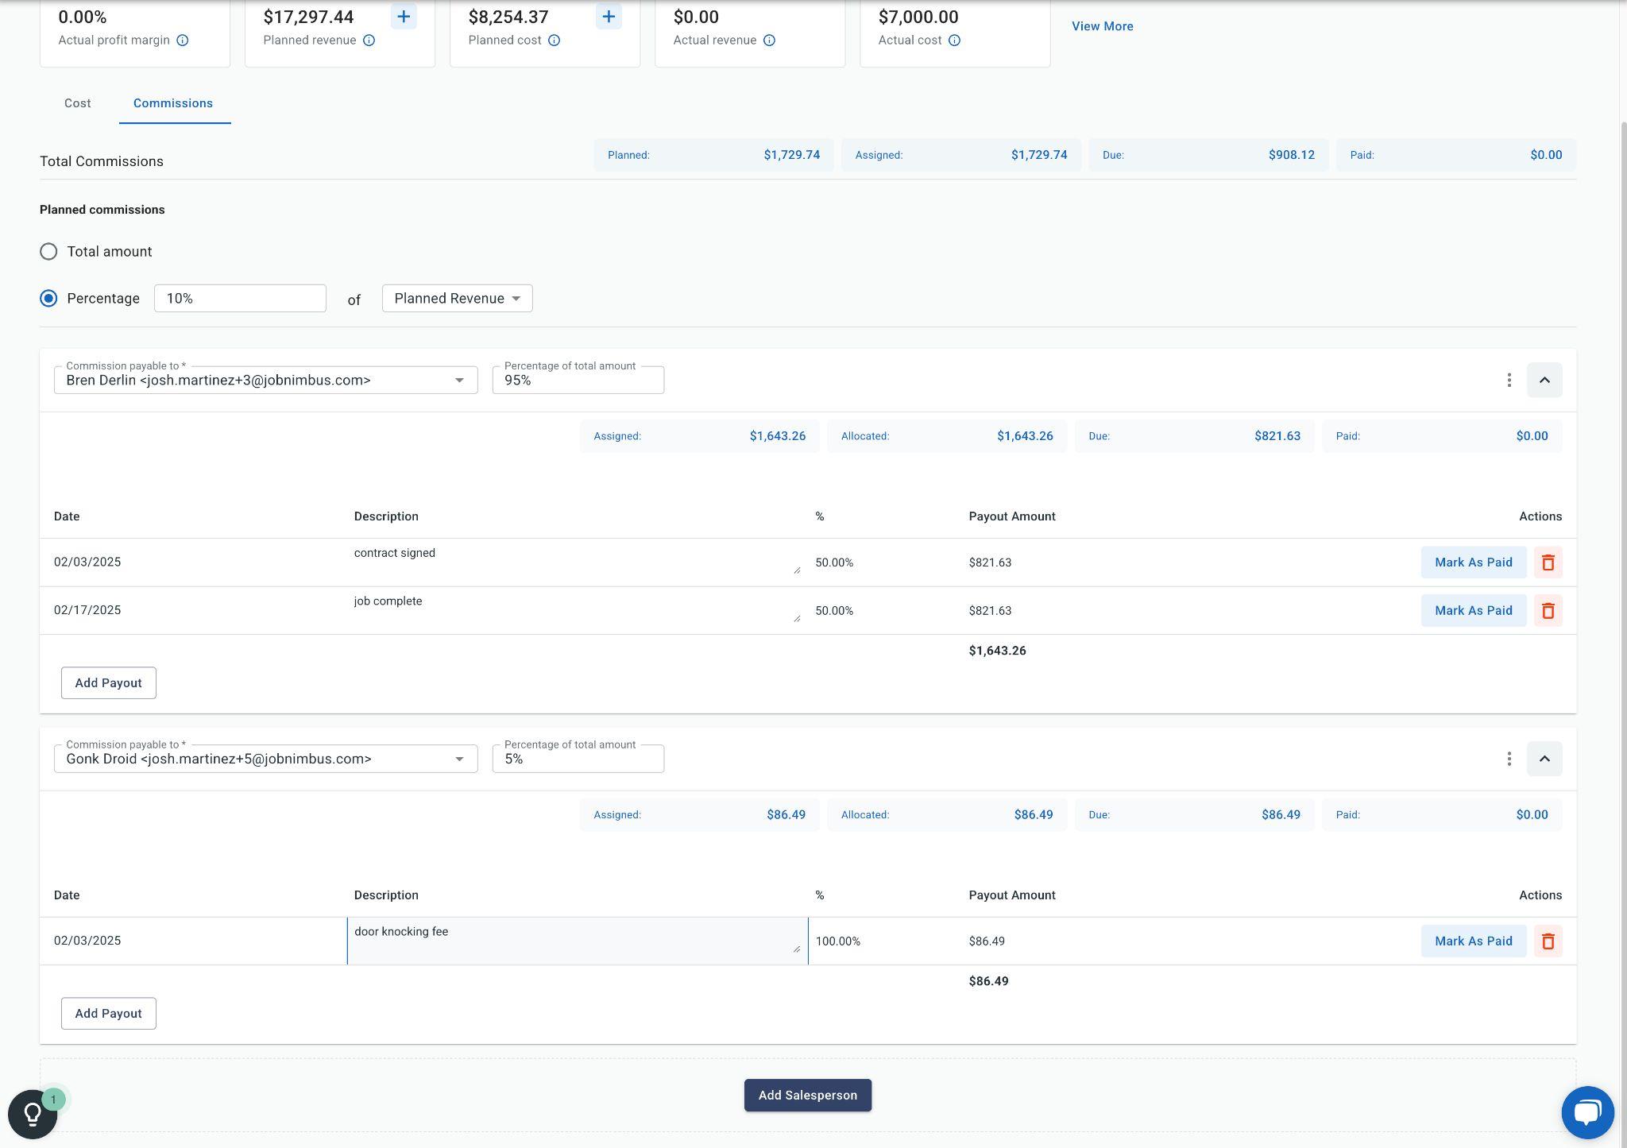The height and width of the screenshot is (1148, 1627).
Task: Mark job complete payout as paid
Action: (x=1473, y=611)
